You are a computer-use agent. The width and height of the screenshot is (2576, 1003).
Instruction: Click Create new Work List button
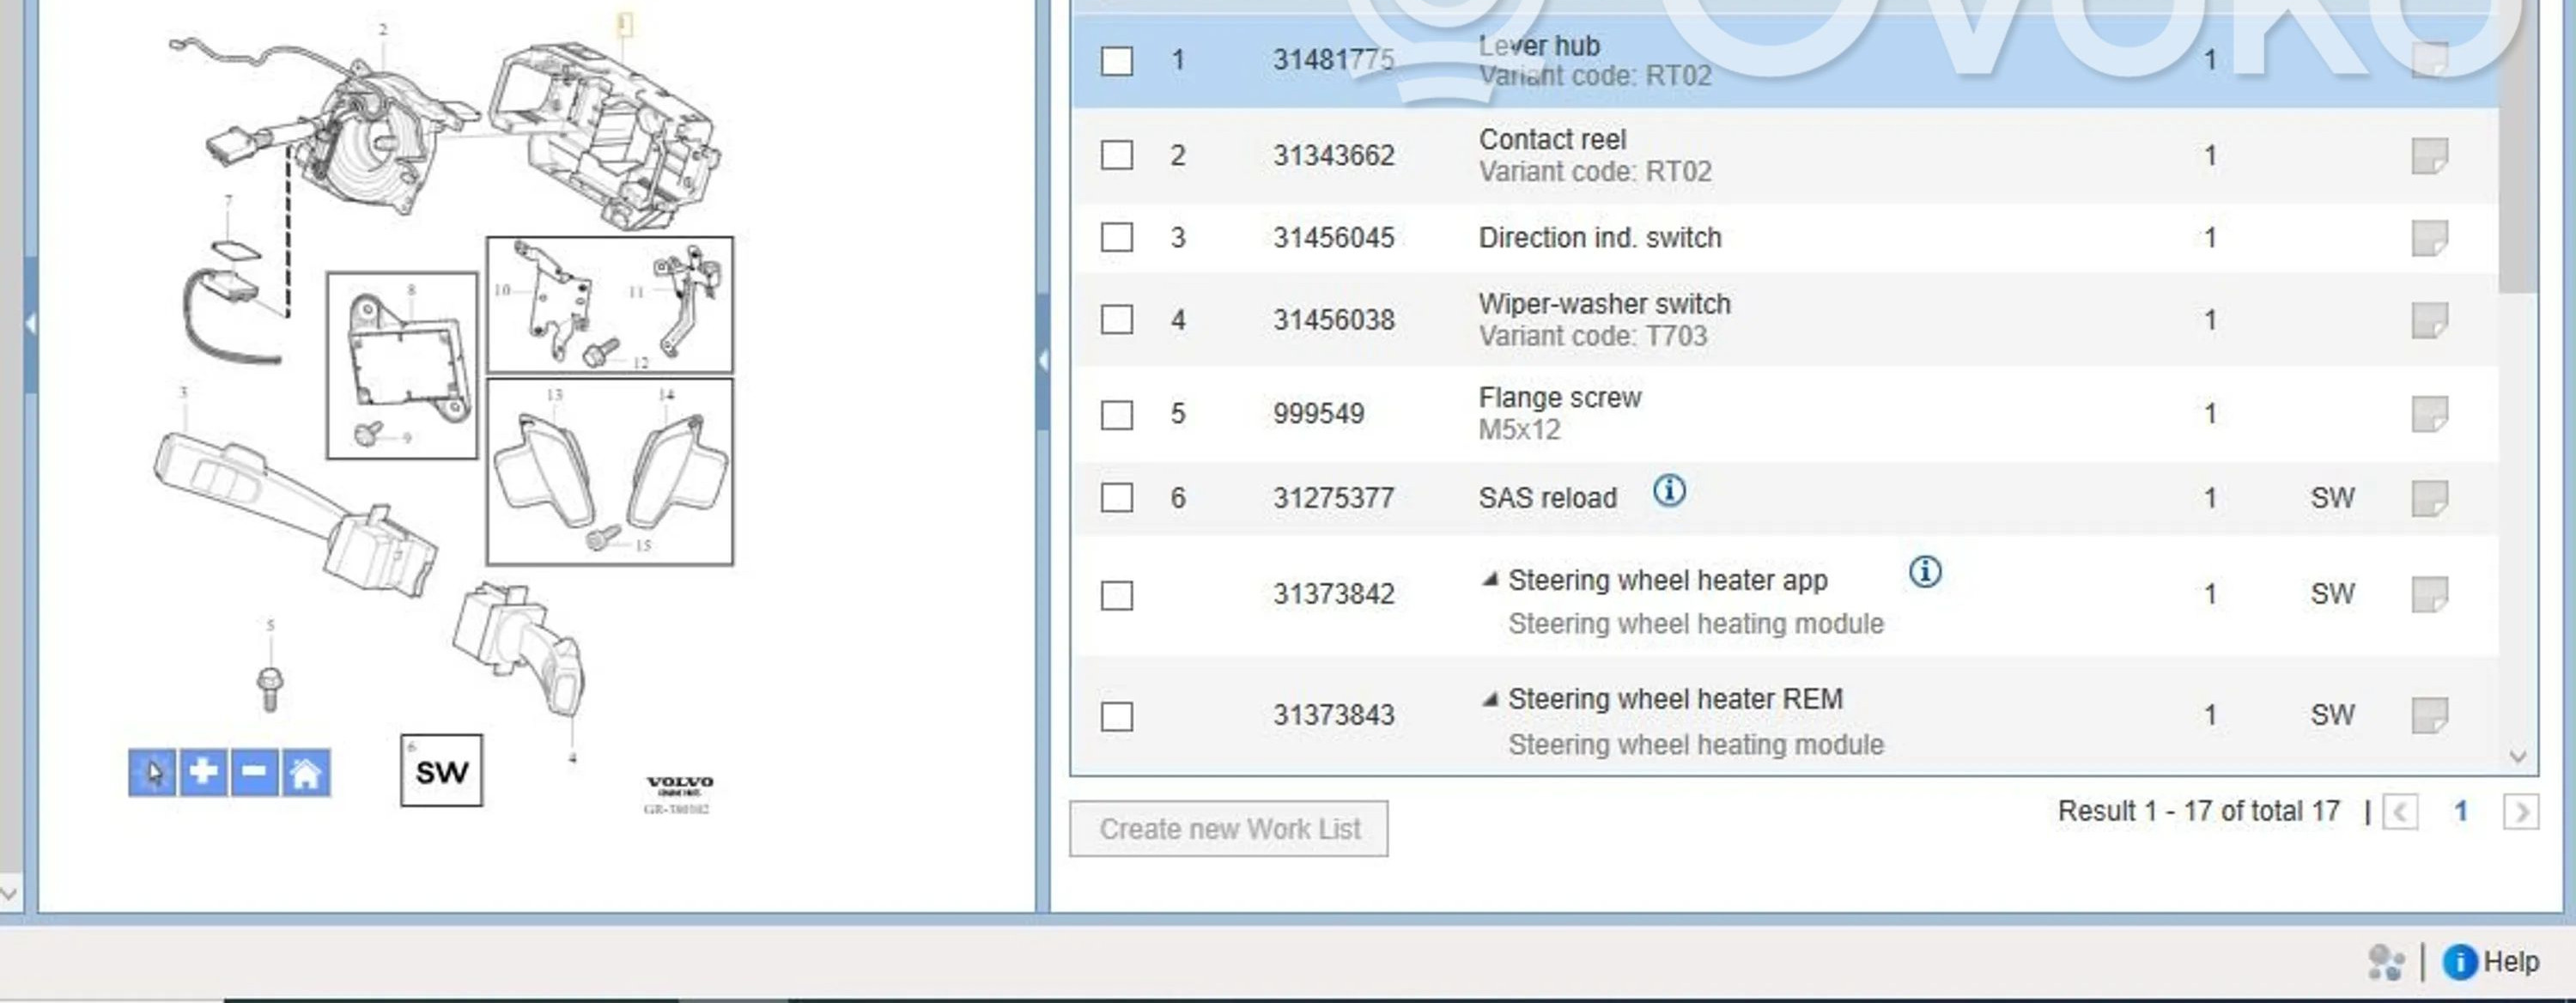pyautogui.click(x=1228, y=829)
